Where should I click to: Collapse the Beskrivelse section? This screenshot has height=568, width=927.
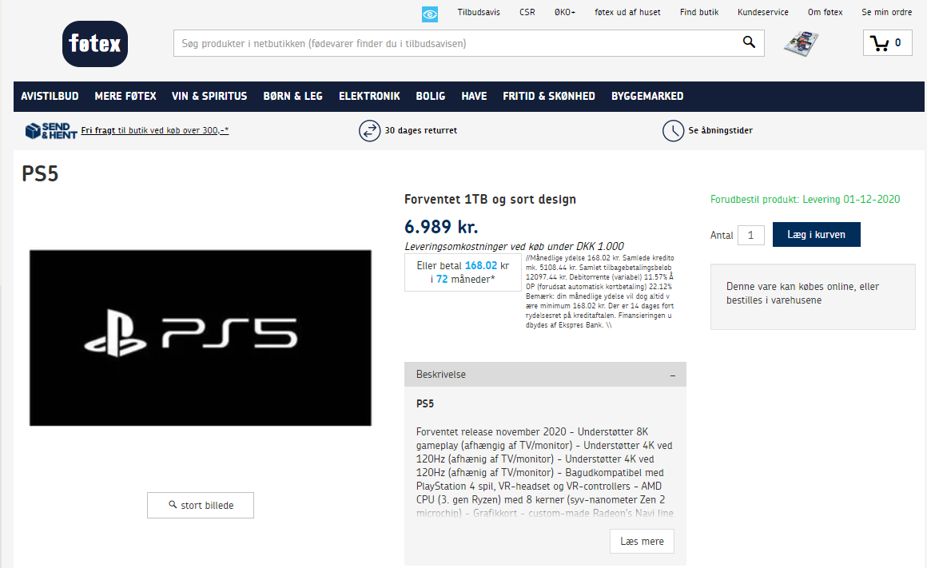(x=672, y=375)
